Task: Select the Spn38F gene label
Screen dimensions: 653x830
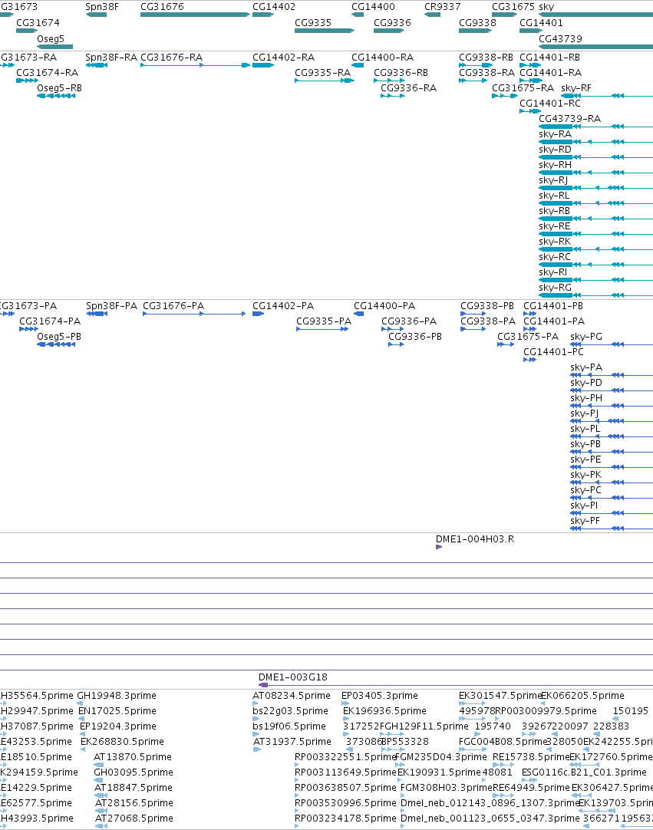Action: pyautogui.click(x=102, y=7)
